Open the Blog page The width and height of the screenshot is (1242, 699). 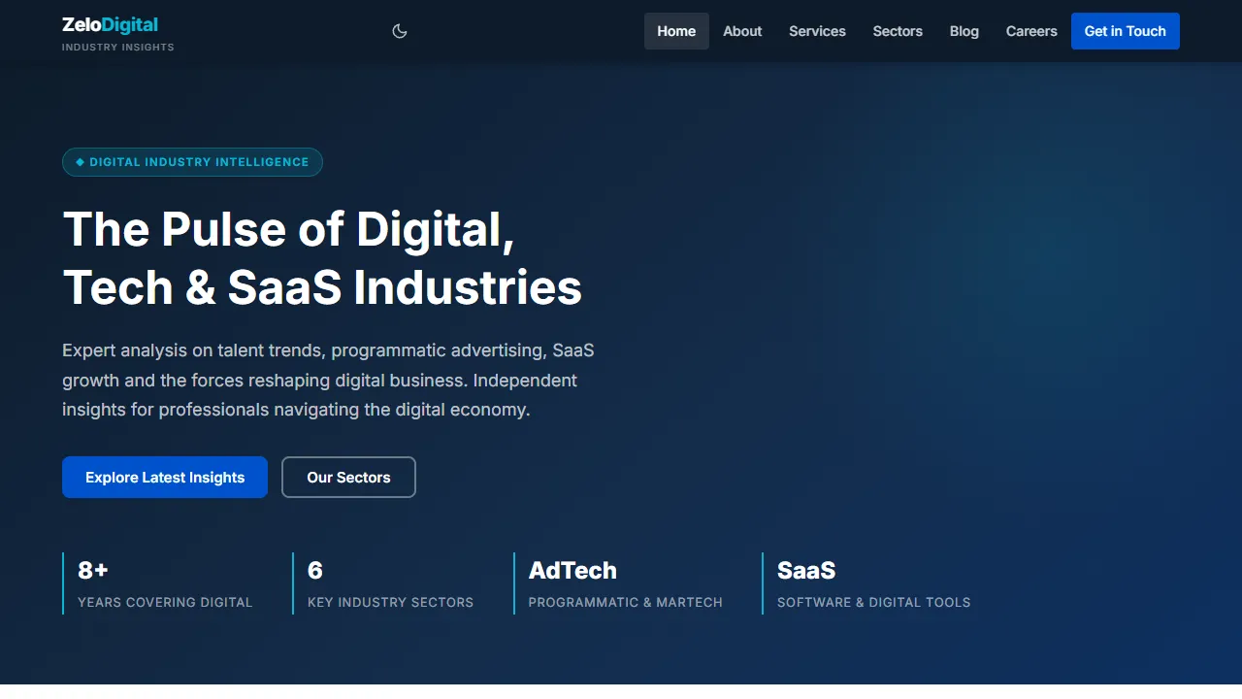click(964, 31)
